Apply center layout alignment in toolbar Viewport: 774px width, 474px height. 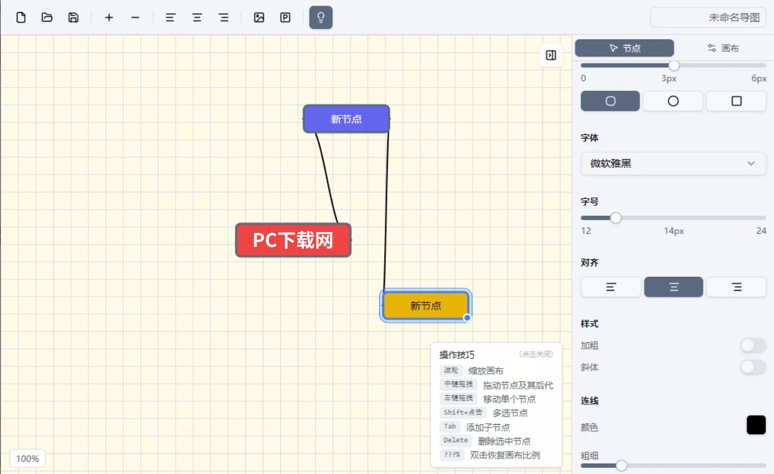pos(197,17)
